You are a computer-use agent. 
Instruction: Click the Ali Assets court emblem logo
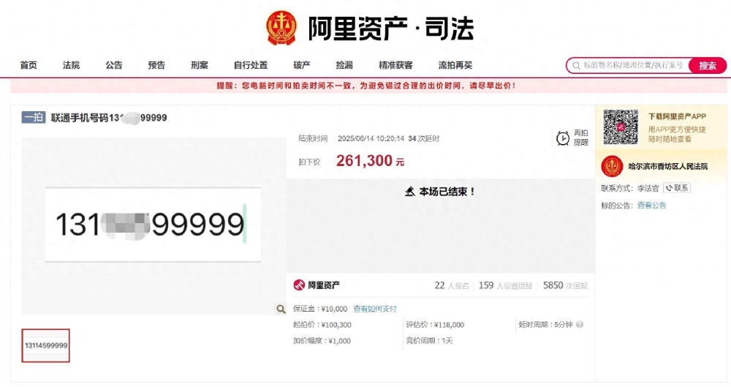[281, 28]
